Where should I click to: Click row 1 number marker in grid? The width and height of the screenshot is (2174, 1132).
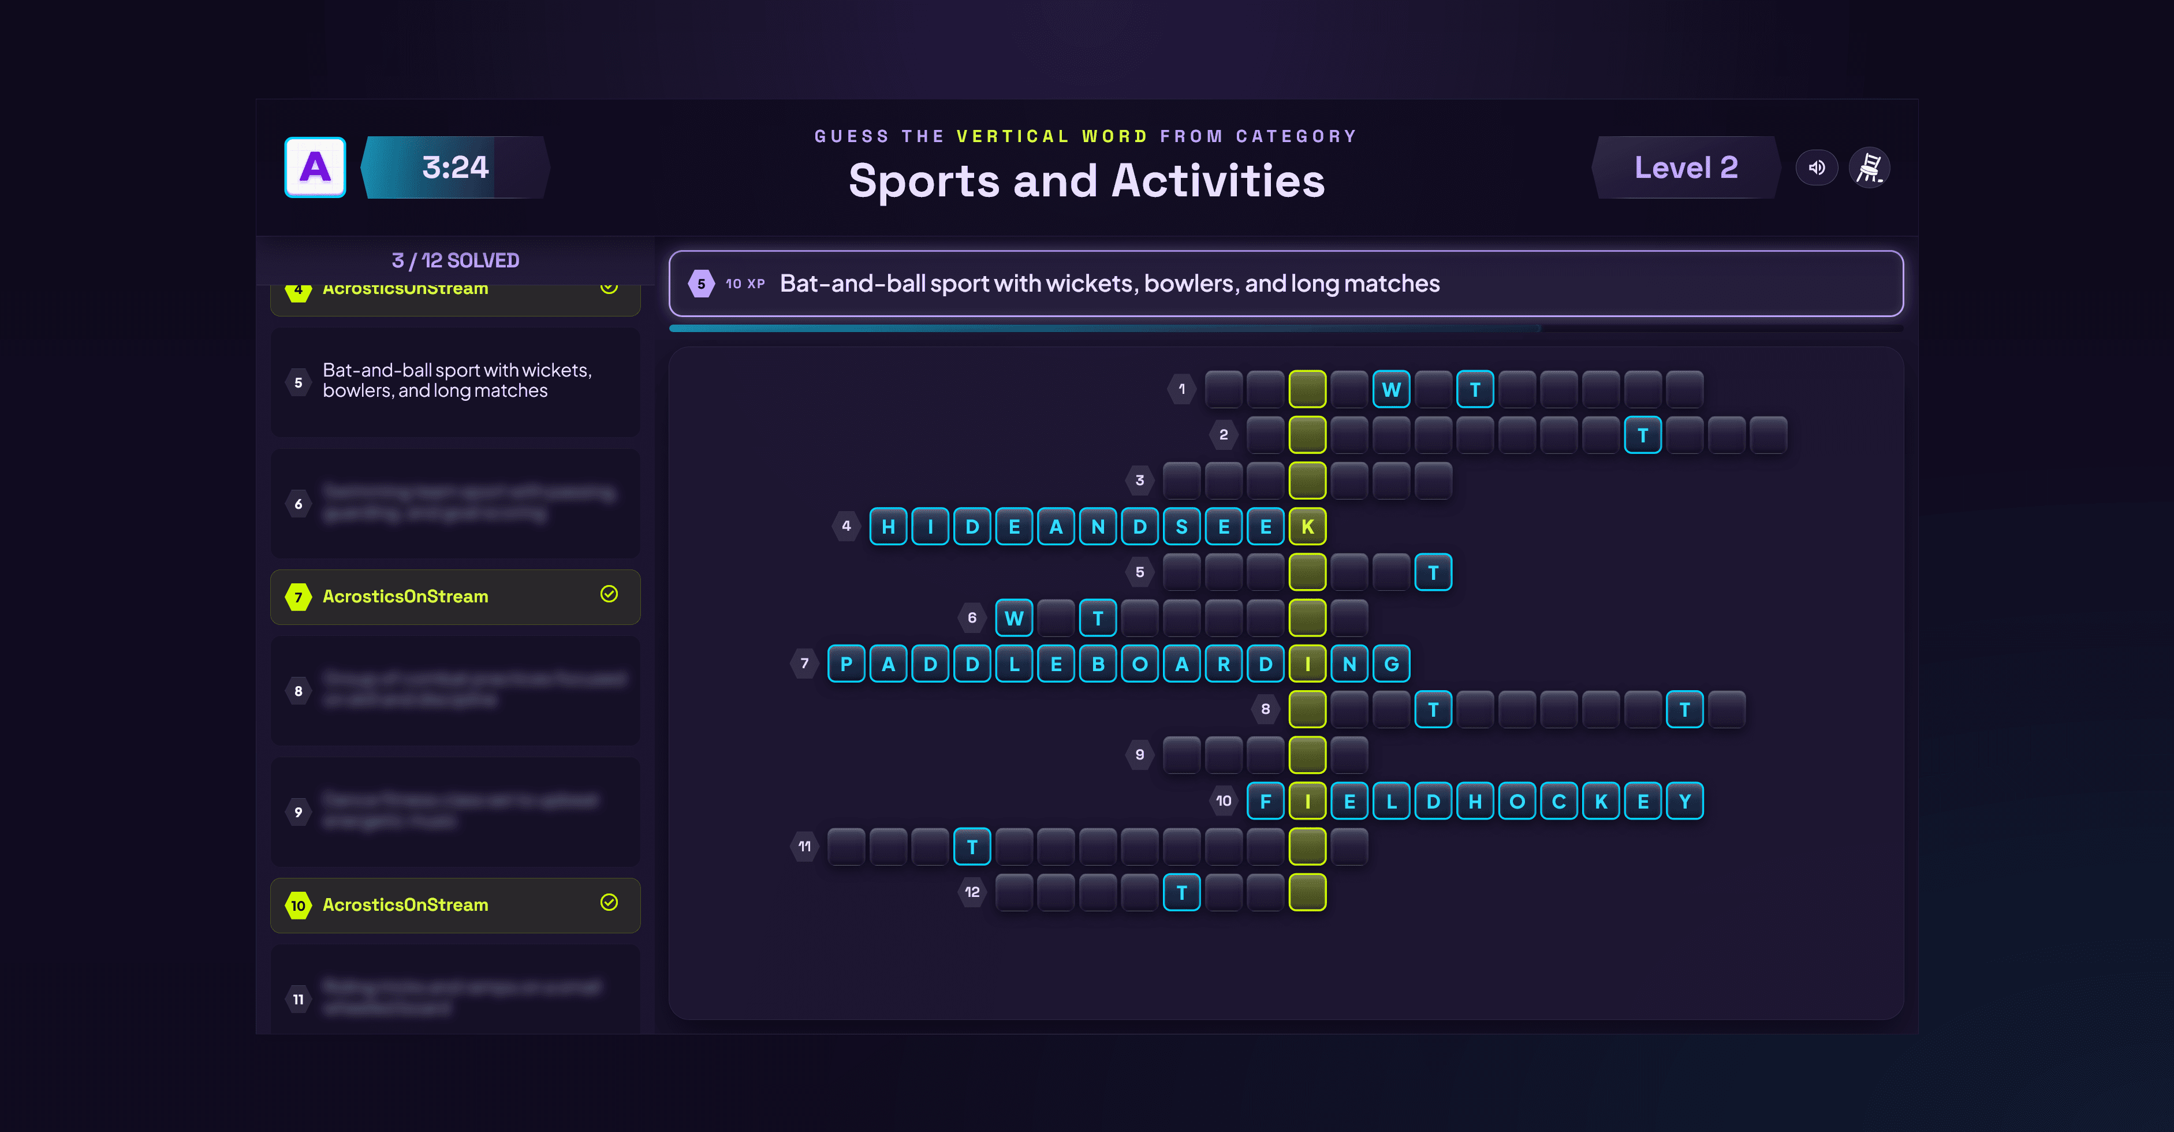[1181, 389]
